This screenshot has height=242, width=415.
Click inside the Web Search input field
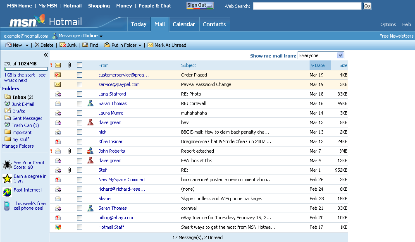point(306,6)
